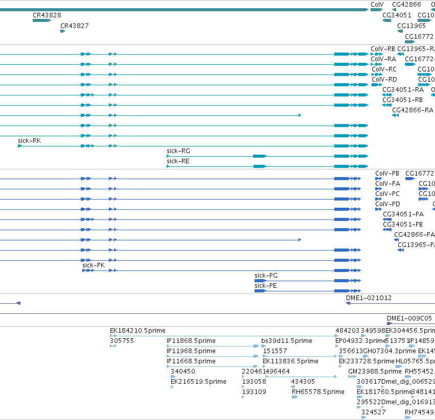Image resolution: width=435 pixels, height=420 pixels.
Task: Select the IP11668.5prime EST label
Action: [191, 361]
